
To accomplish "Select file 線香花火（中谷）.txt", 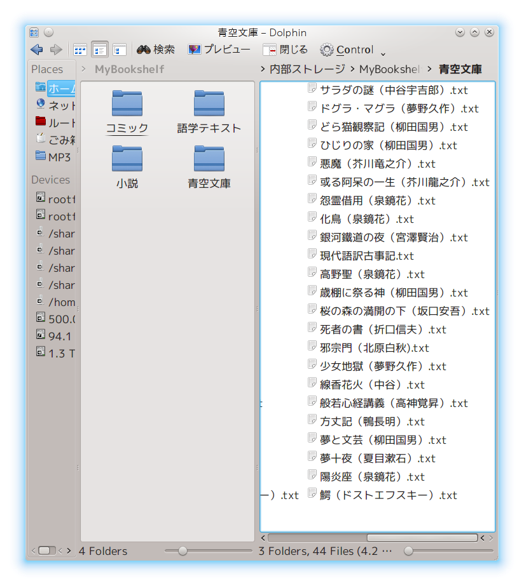I will [x=366, y=385].
